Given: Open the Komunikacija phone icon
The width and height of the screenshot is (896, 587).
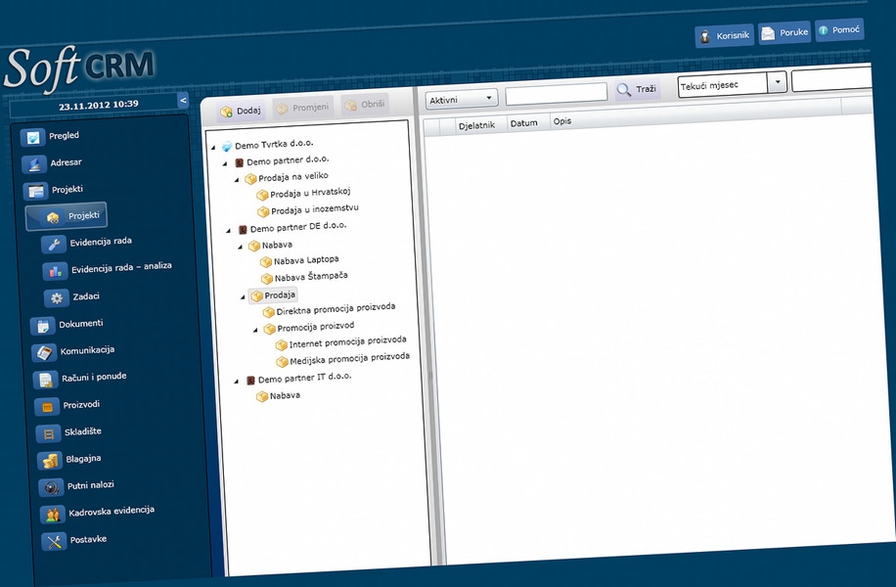Looking at the screenshot, I should [x=44, y=352].
